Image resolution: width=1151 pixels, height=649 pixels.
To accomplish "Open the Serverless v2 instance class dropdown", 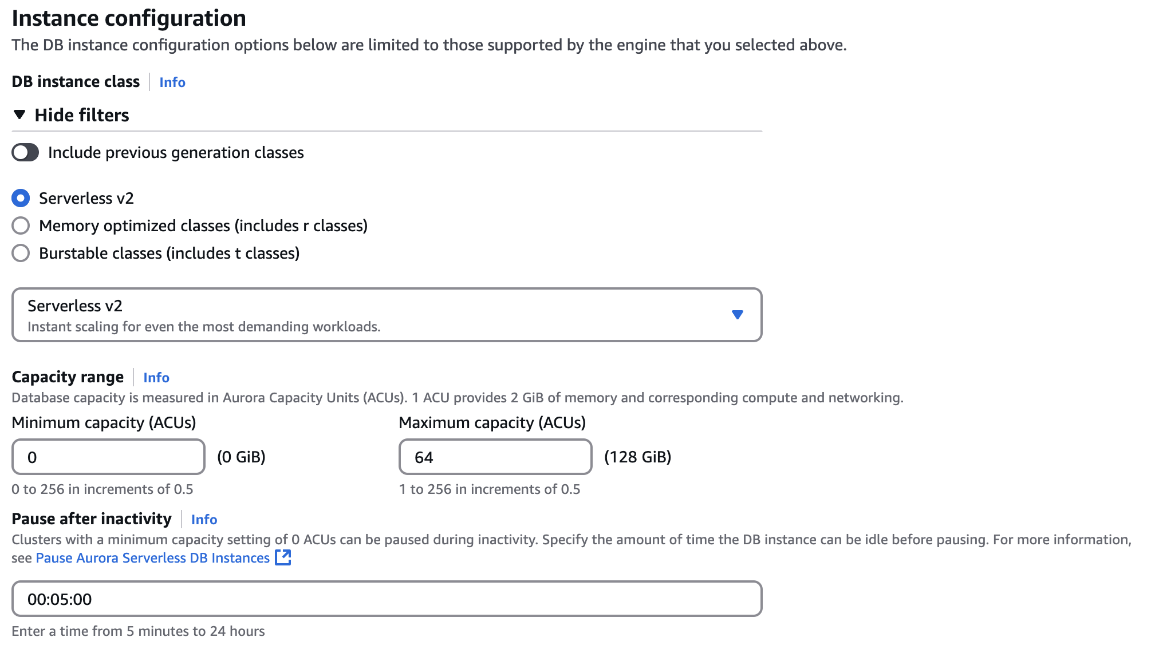I will pos(387,315).
